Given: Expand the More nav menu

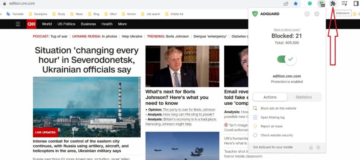Looking at the screenshot, I should point(122,24).
